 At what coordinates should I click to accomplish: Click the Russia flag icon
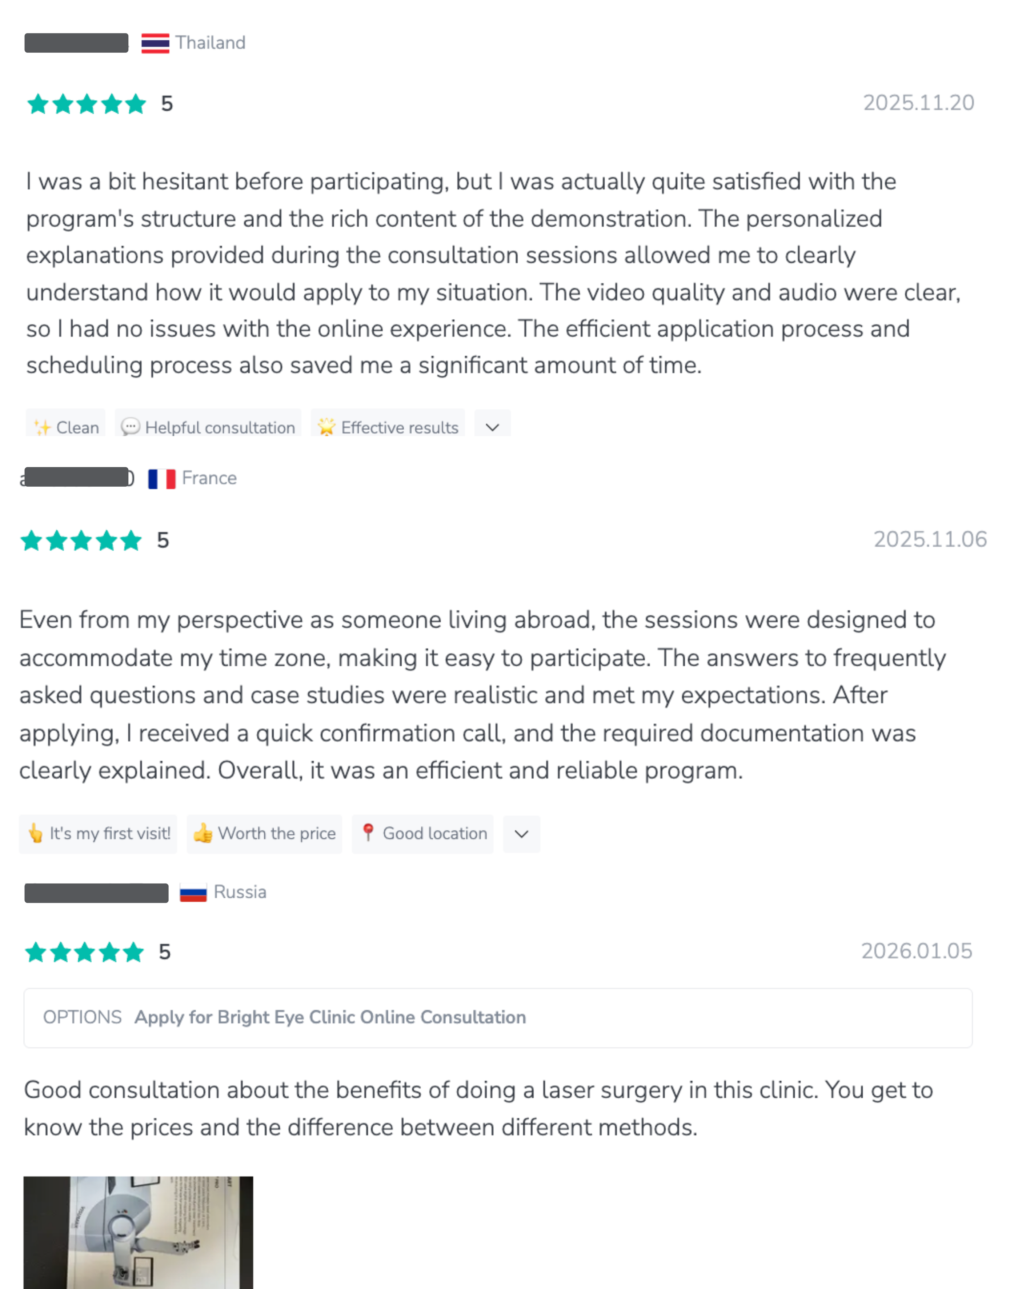193,893
